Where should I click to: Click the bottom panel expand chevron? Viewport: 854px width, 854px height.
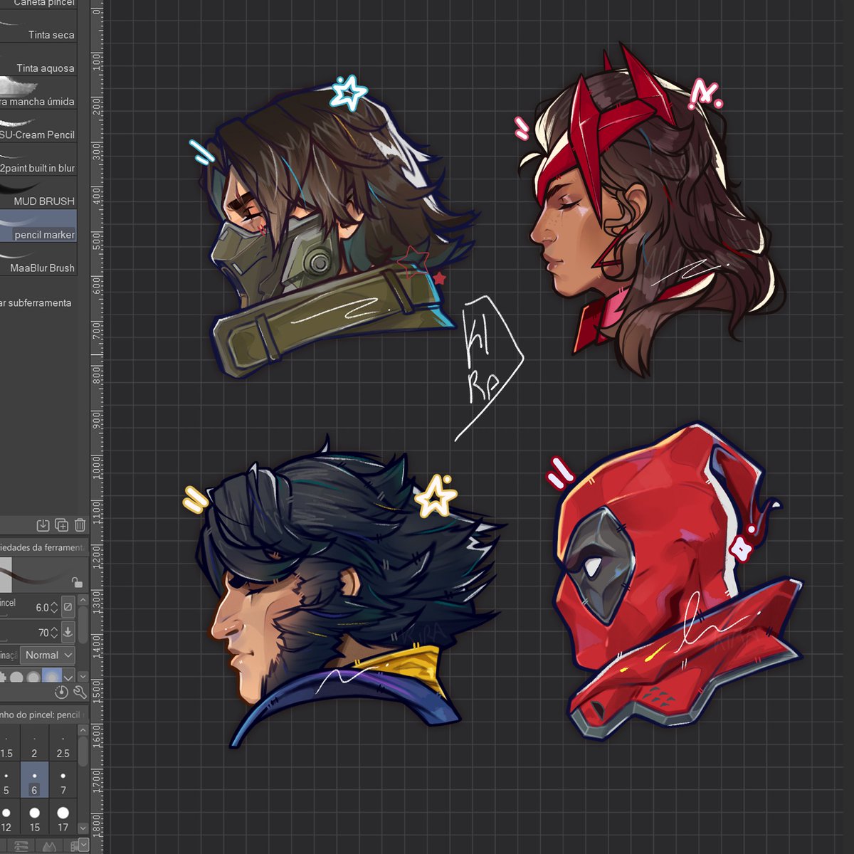83,845
